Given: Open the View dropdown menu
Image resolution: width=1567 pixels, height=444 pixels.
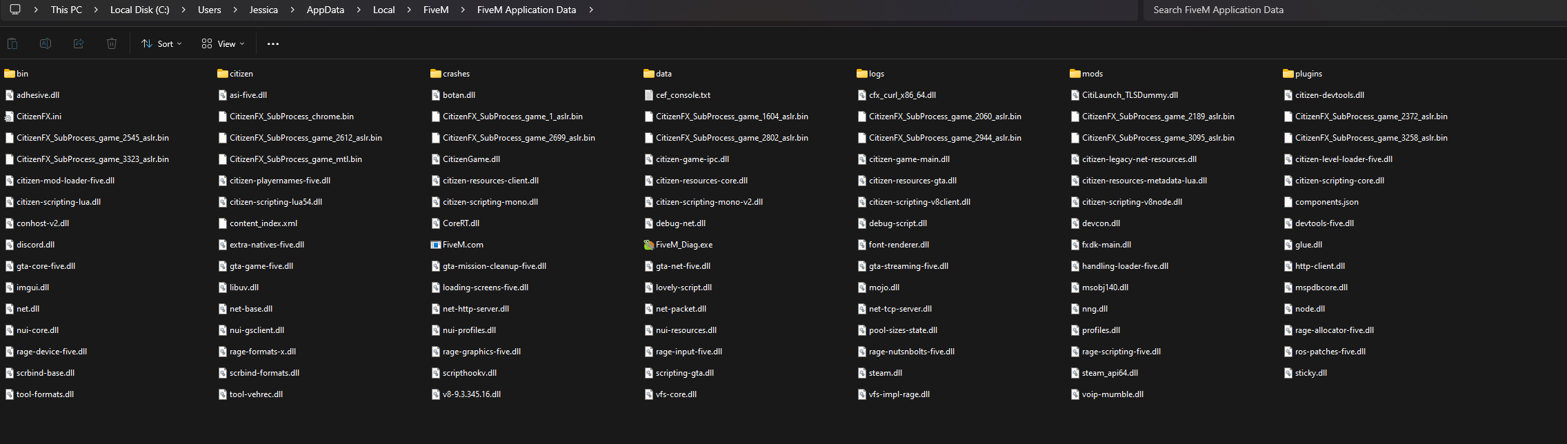Looking at the screenshot, I should [223, 43].
